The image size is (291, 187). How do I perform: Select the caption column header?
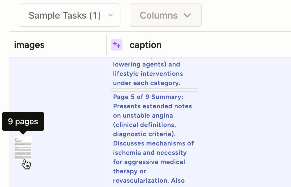pos(145,45)
